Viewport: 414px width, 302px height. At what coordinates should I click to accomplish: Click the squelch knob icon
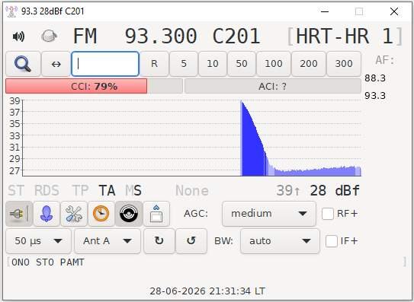49,36
